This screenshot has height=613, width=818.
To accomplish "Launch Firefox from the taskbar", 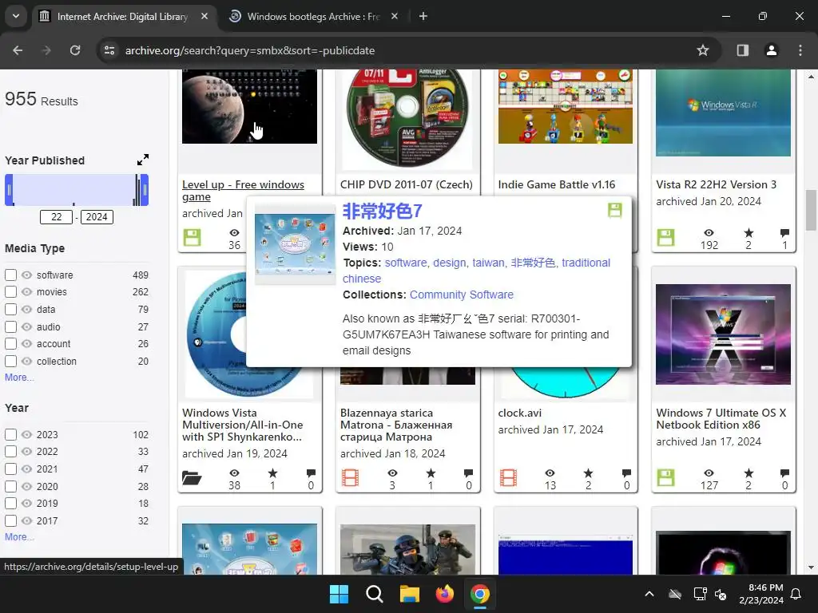I will click(x=444, y=594).
